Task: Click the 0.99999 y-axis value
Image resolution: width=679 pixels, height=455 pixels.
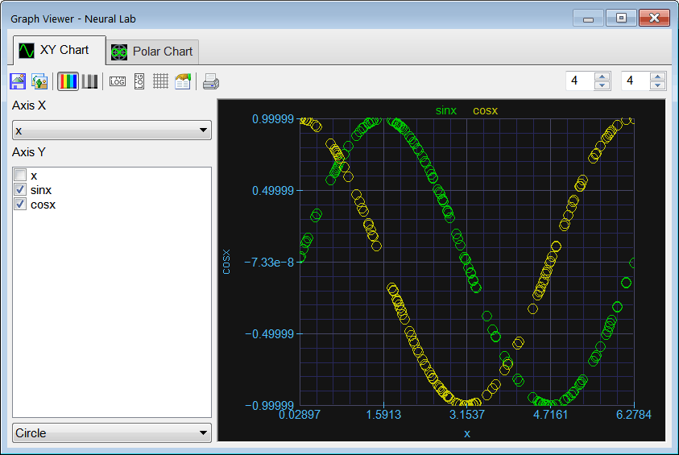Action: [273, 119]
